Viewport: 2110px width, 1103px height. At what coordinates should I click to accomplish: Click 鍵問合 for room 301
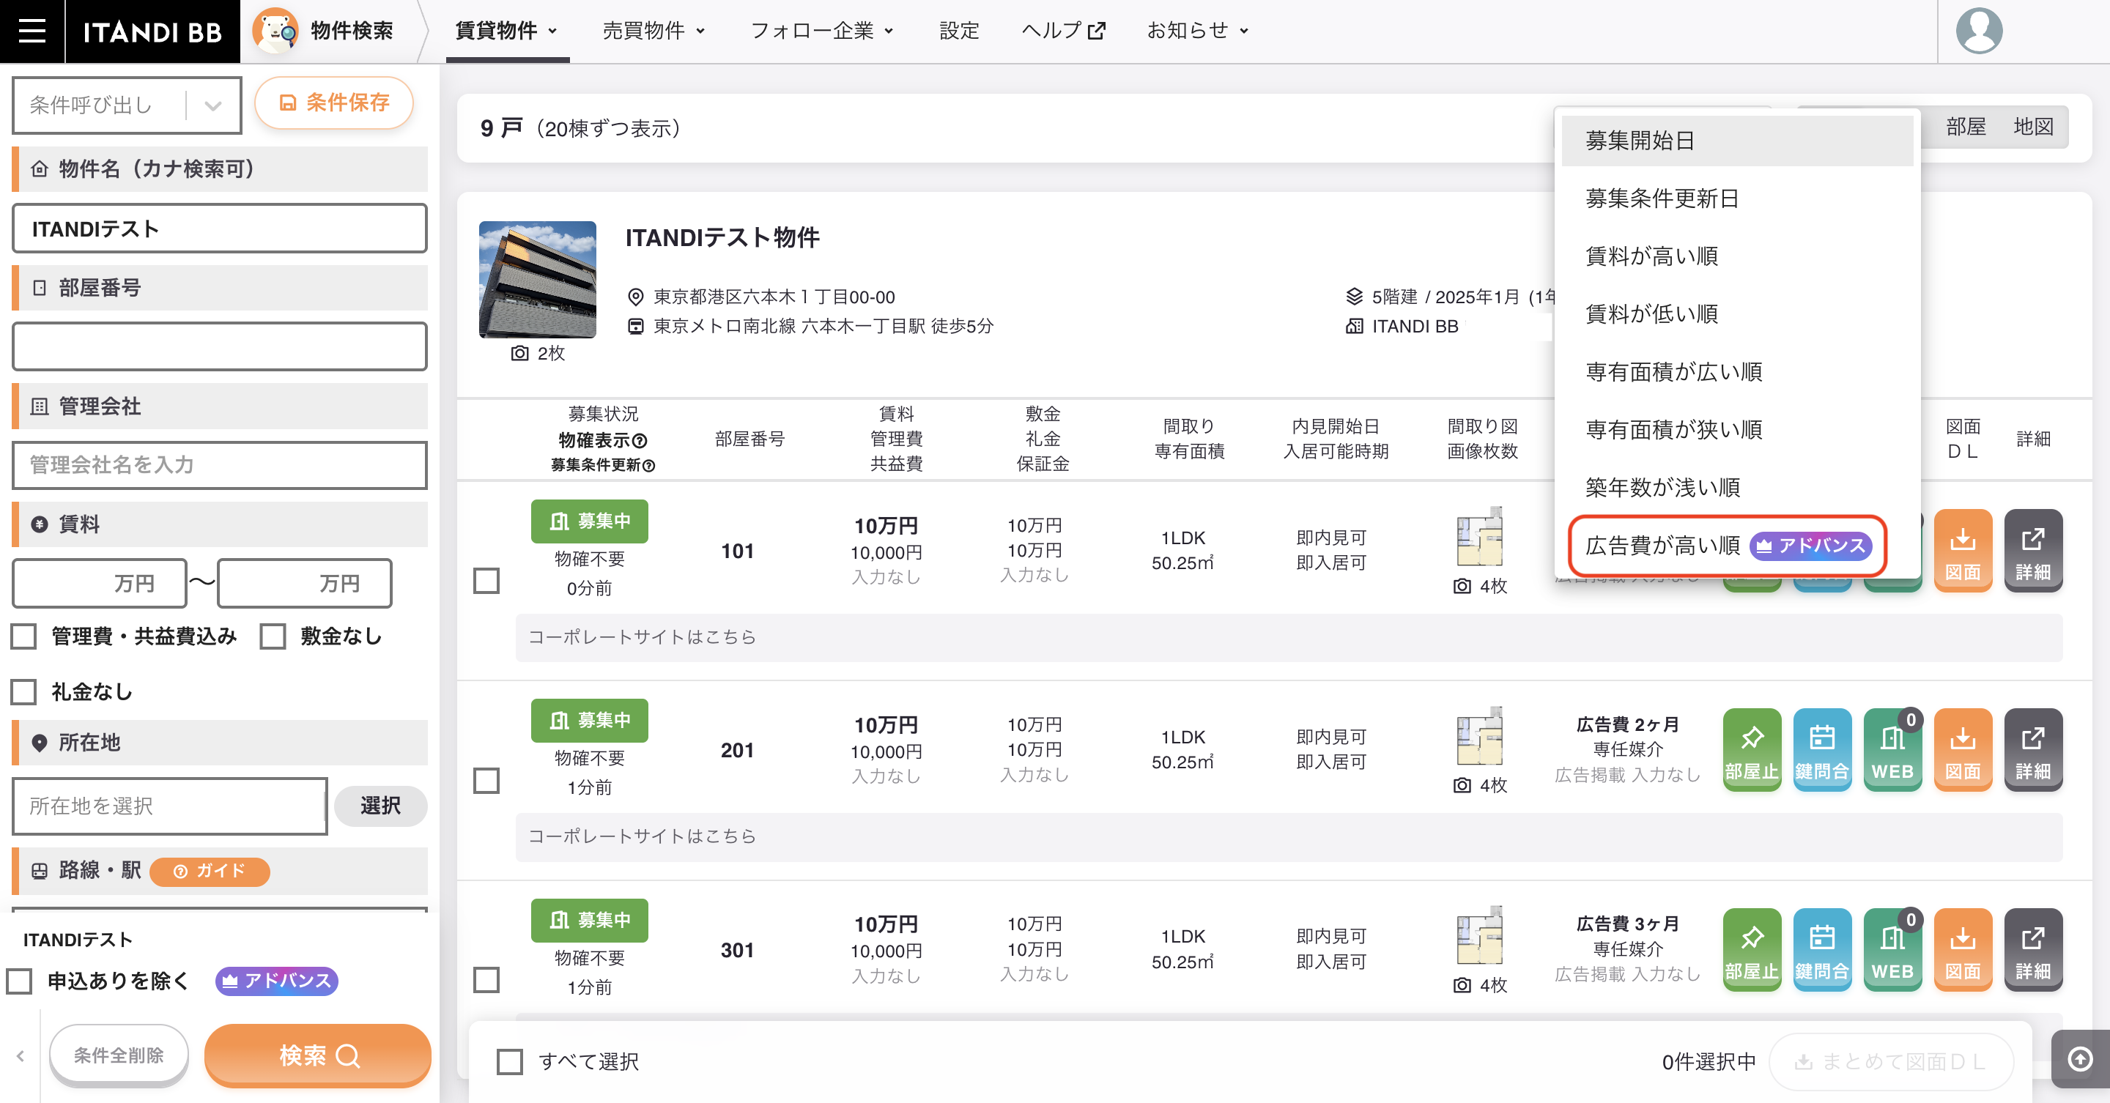pyautogui.click(x=1821, y=949)
